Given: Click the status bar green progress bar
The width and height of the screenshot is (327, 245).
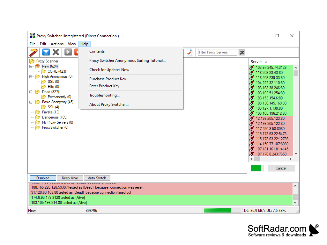Looking at the screenshot, I should (x=222, y=210).
